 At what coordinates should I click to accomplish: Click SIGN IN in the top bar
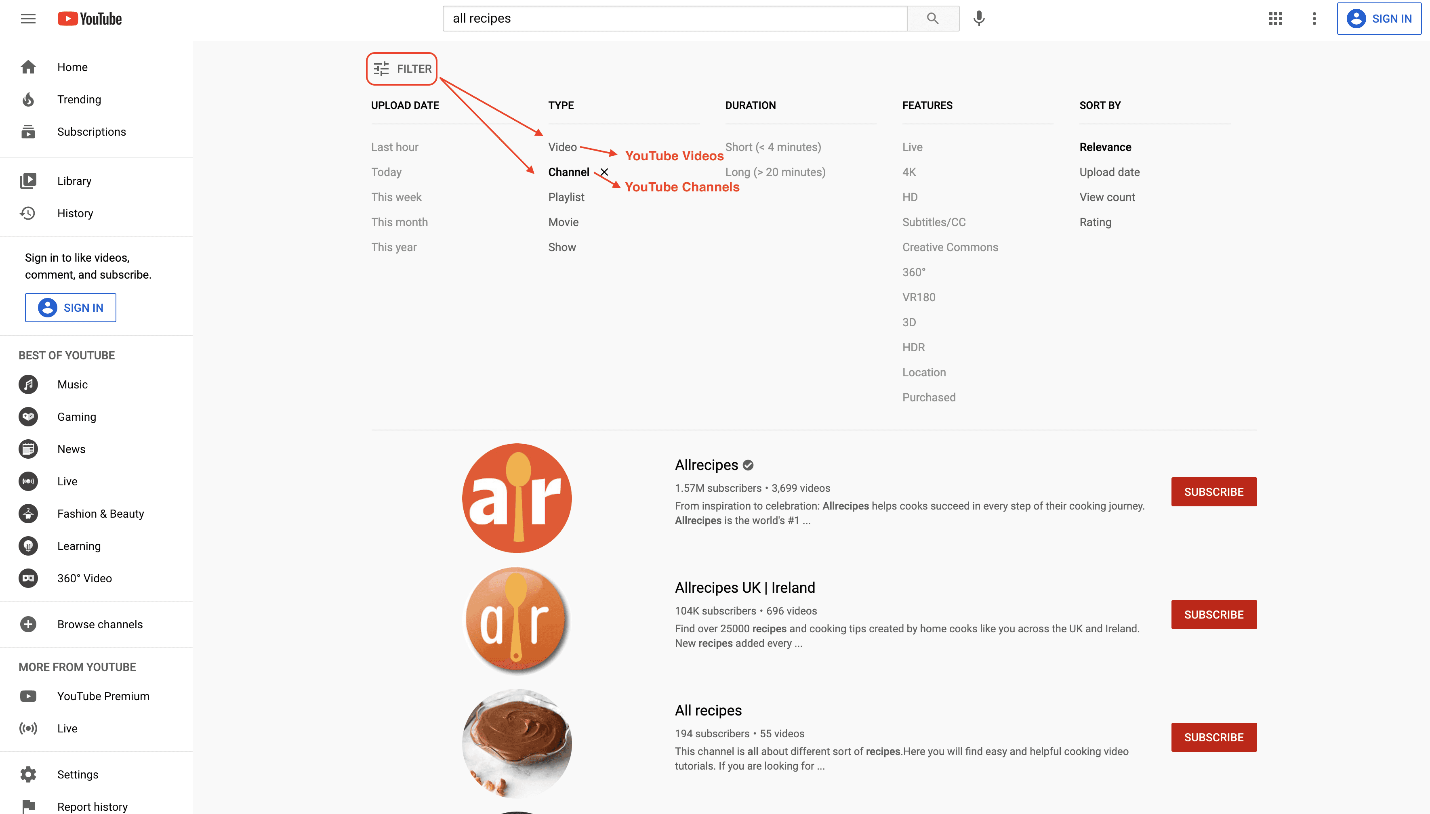tap(1379, 19)
